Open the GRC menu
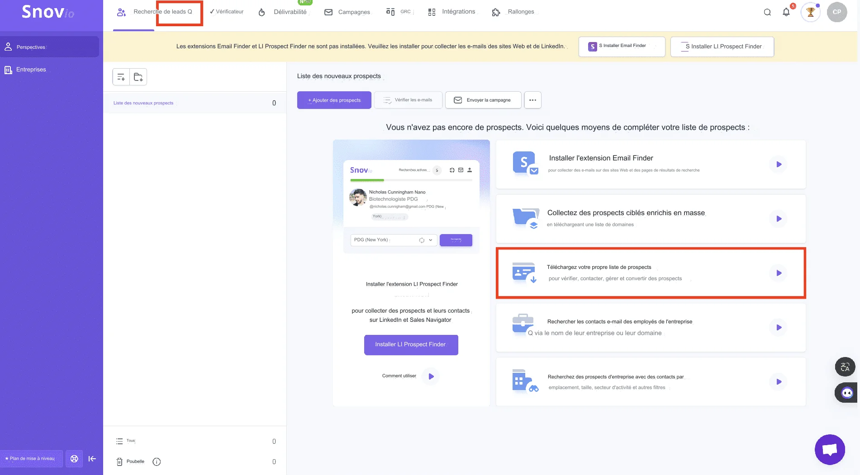Screen dimensions: 860x475 pos(399,12)
